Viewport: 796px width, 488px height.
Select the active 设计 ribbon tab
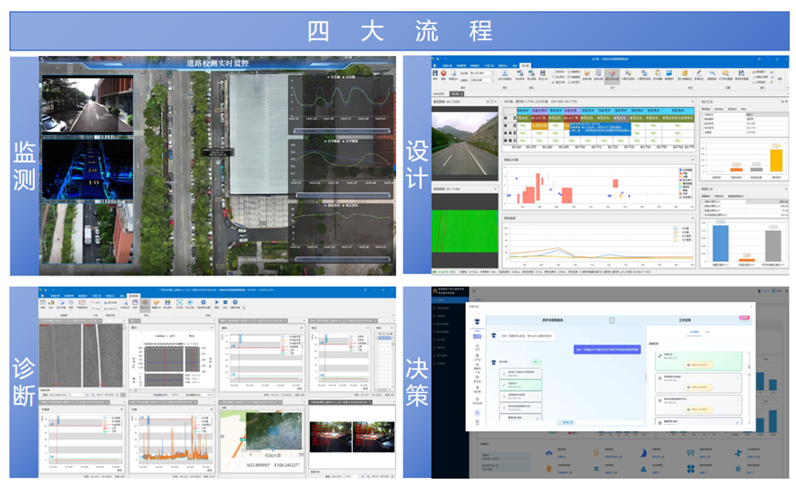point(525,65)
